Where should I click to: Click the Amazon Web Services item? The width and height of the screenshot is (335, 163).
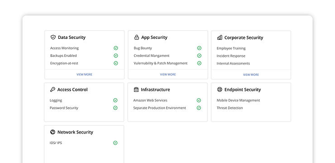(x=150, y=100)
